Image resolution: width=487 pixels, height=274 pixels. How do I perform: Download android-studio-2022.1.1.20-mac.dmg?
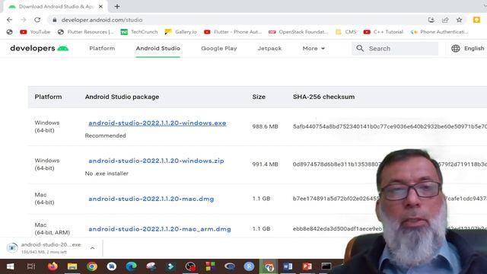pos(151,199)
